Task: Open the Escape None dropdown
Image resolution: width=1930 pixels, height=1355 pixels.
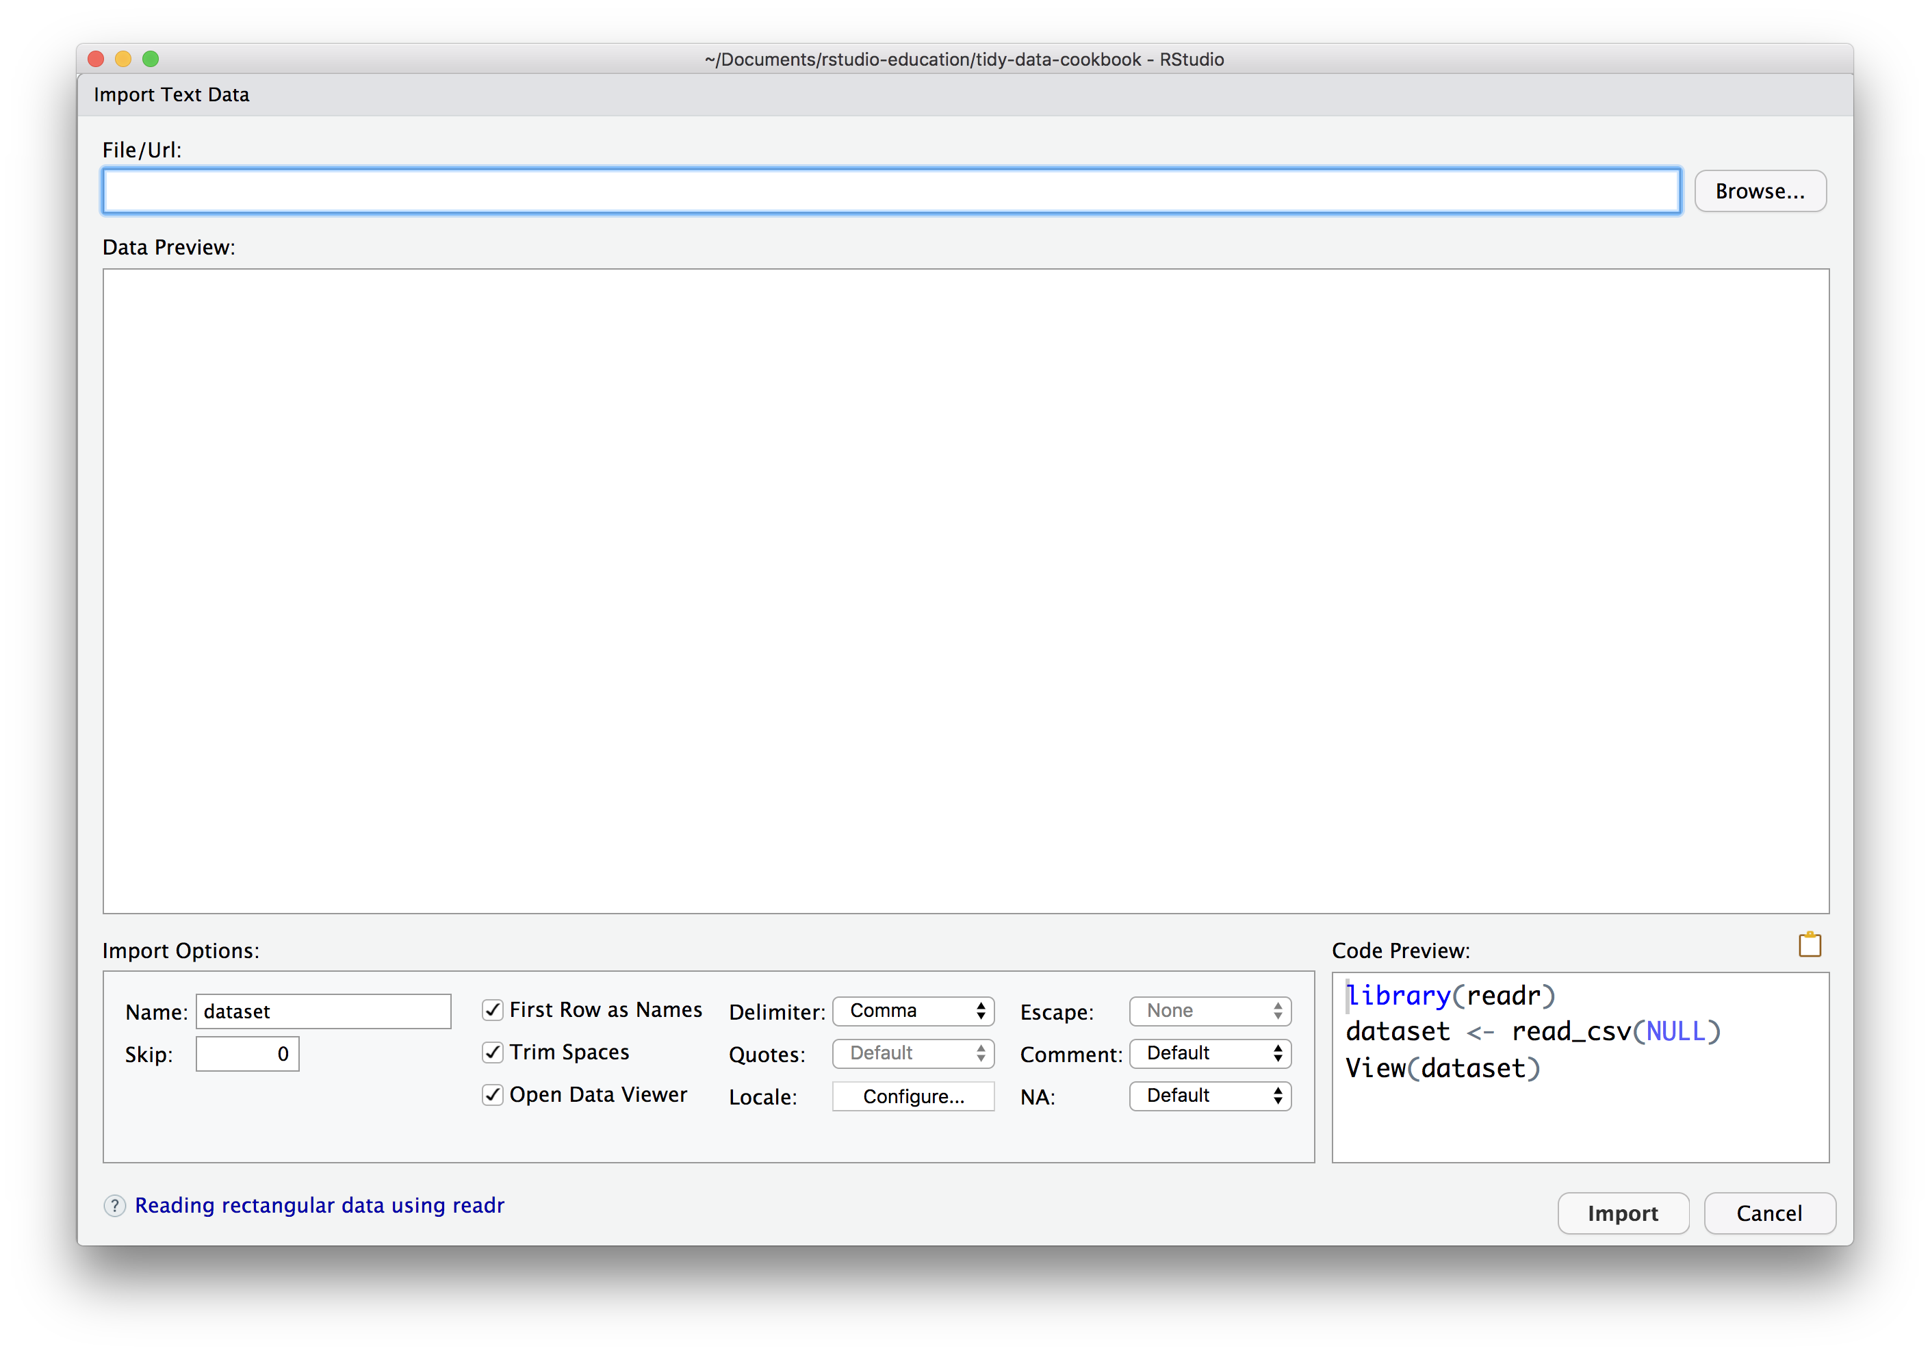Action: point(1211,1011)
